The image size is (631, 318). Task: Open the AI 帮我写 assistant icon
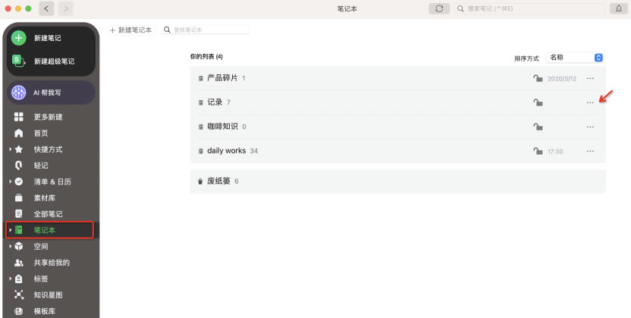coord(18,93)
